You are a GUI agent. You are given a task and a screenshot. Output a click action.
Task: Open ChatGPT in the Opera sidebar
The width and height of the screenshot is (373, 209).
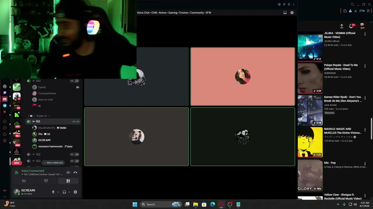[x=5, y=87]
